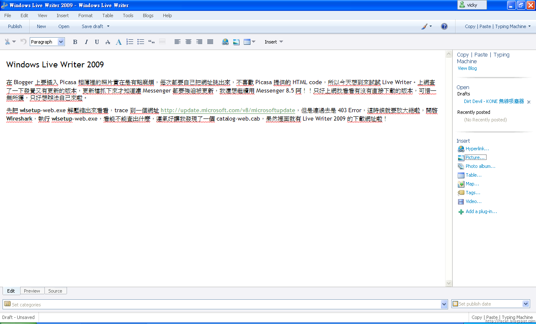Screen dimensions: 536x324
Task: Open the blog selector Copy | Paste dropdown
Action: click(497, 26)
